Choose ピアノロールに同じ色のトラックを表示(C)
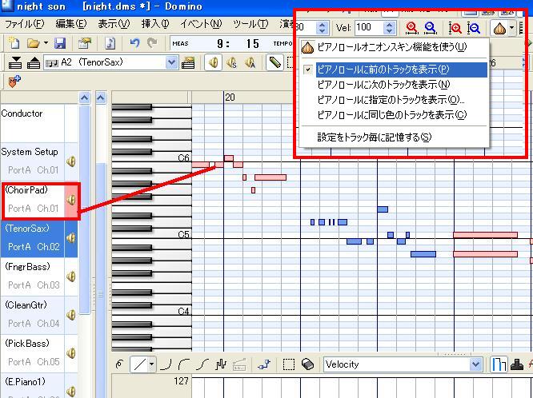Image resolution: width=533 pixels, height=398 pixels. click(394, 115)
